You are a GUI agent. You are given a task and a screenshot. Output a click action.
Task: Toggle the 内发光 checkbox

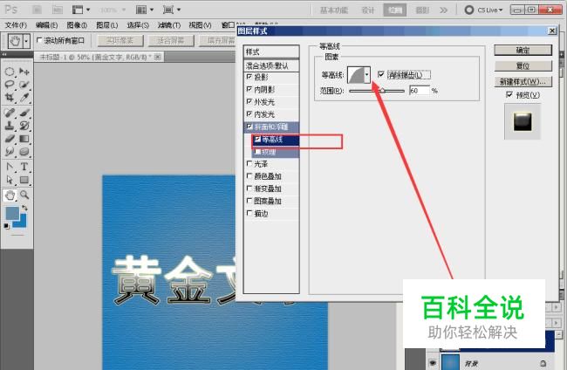pos(249,114)
